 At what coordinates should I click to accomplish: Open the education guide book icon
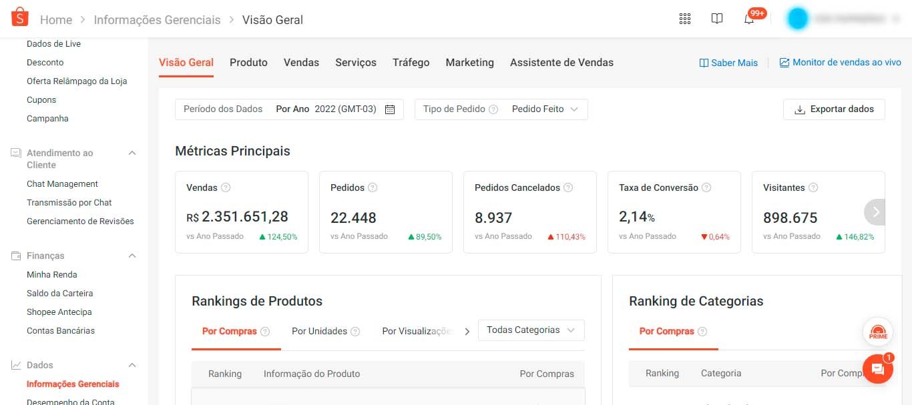(x=716, y=19)
